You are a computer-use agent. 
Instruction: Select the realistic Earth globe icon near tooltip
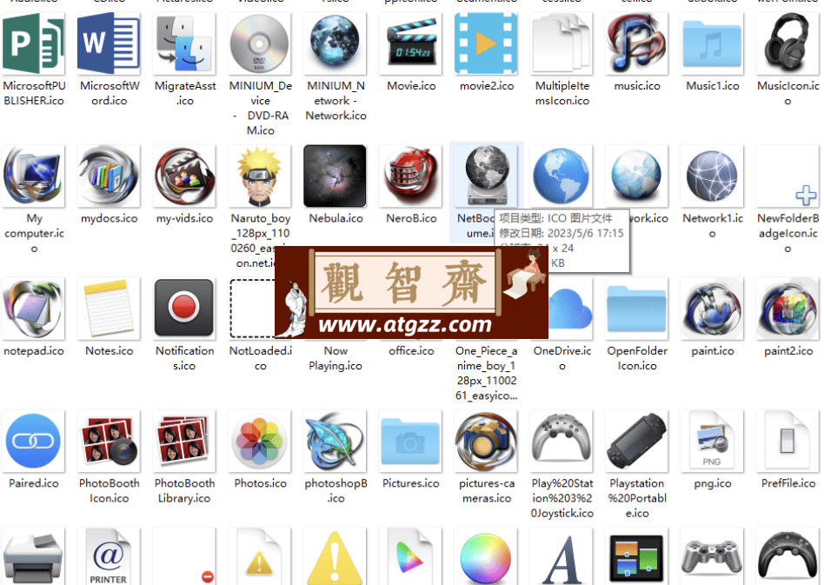(637, 176)
